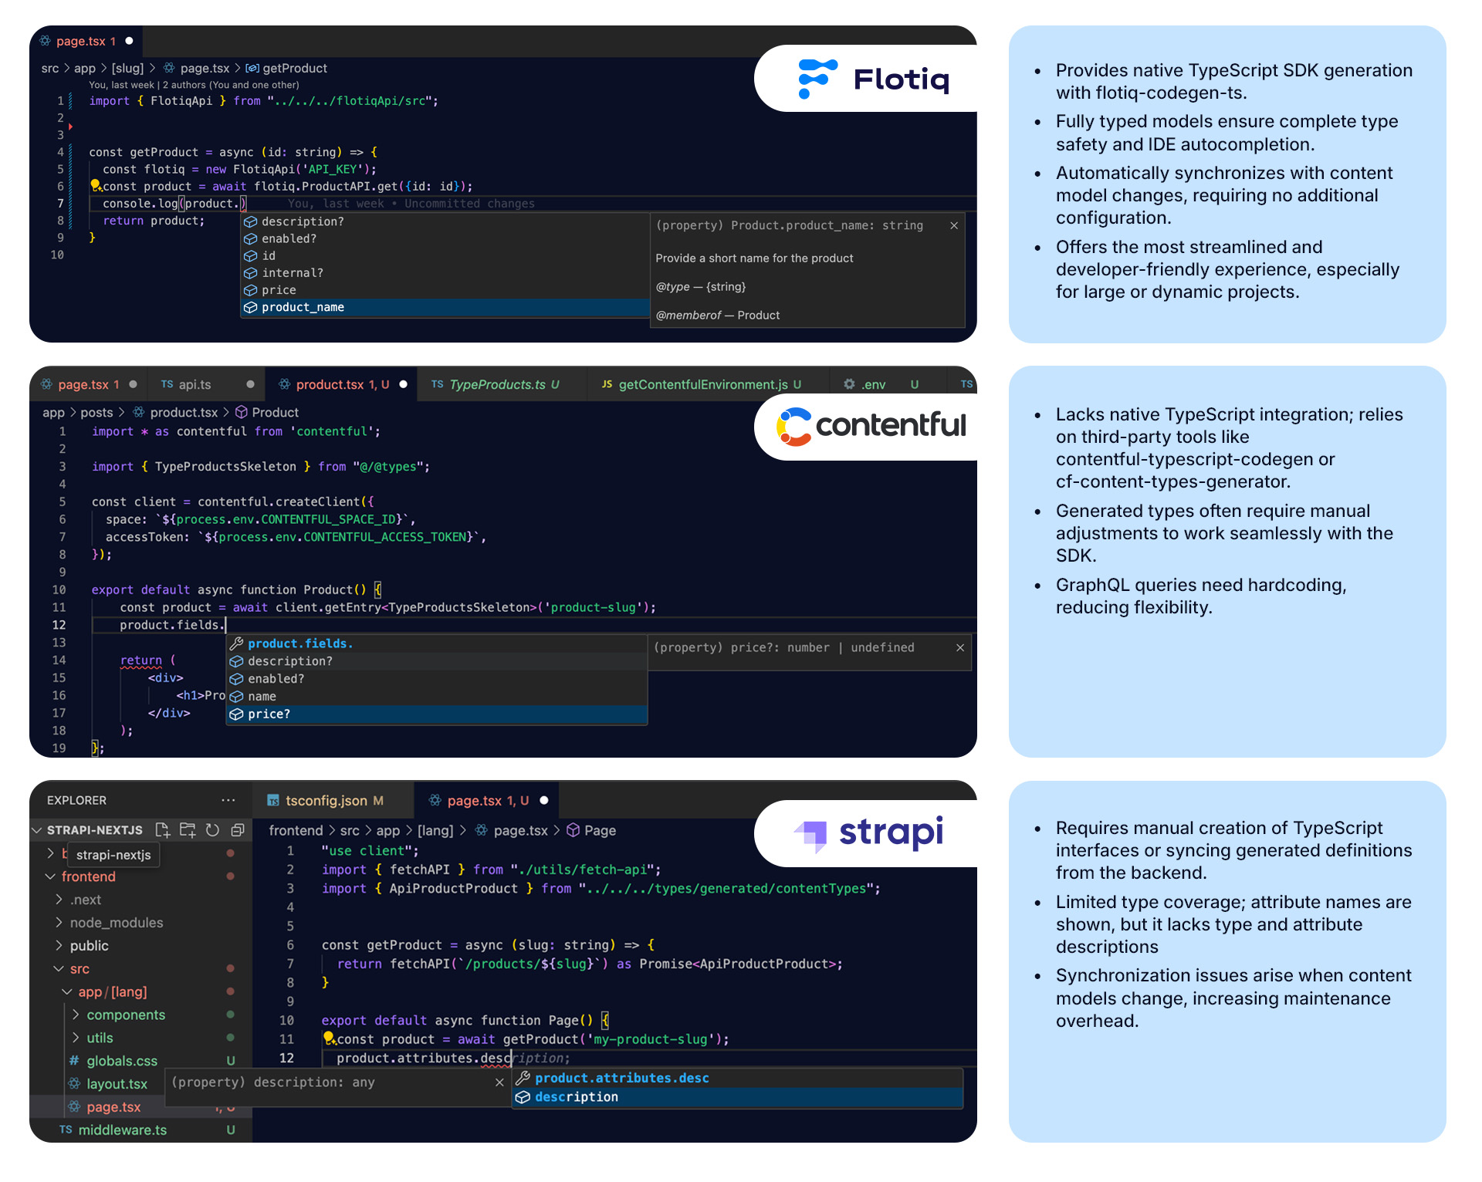The image size is (1482, 1182).
Task: Expand the .next folder
Action: coord(59,900)
